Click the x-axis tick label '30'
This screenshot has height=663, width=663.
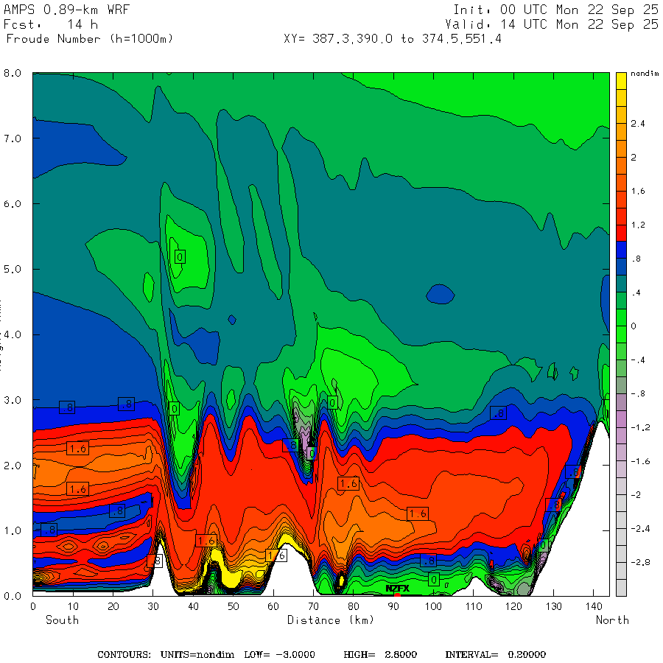point(153,606)
